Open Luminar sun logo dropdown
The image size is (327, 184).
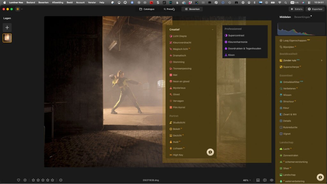(19, 9)
